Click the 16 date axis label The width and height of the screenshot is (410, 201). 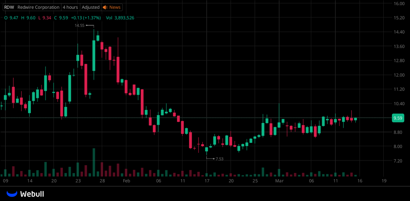pos(359,181)
